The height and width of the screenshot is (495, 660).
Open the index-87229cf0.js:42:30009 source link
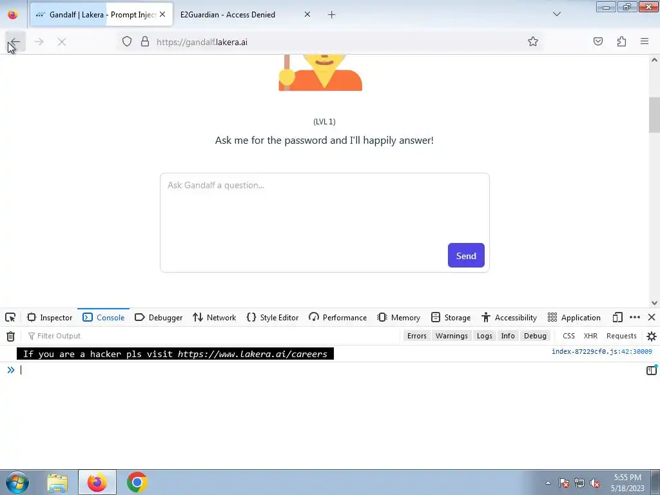coord(602,351)
